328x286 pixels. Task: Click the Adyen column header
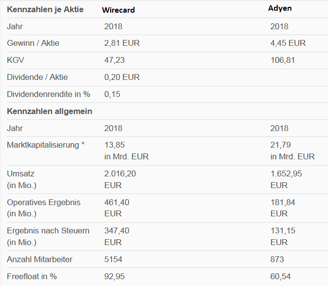280,9
